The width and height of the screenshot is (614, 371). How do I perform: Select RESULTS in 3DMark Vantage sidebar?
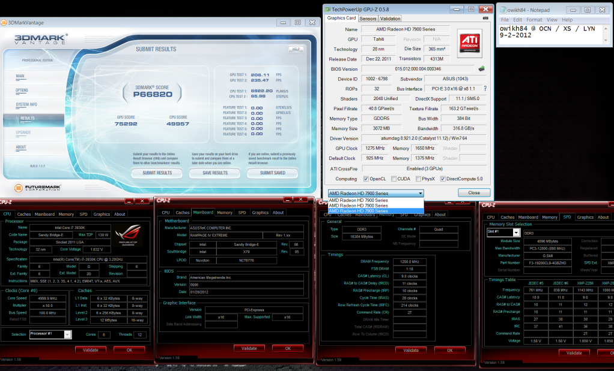[x=28, y=118]
